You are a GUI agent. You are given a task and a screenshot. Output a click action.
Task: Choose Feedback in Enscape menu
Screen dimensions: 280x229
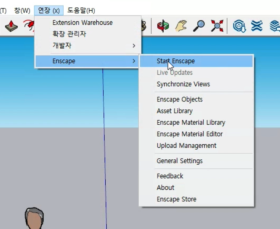196,176
